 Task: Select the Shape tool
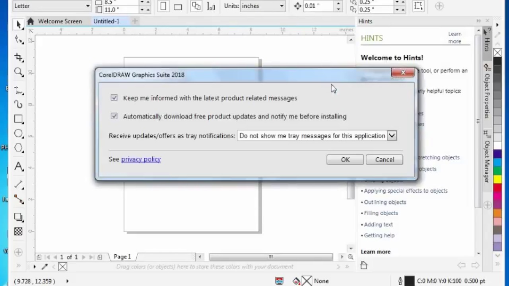pyautogui.click(x=18, y=39)
